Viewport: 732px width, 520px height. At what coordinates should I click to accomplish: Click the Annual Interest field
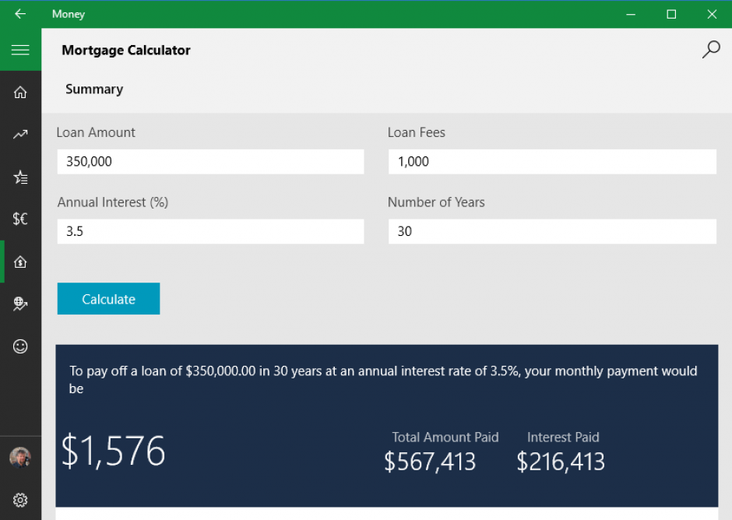point(210,231)
